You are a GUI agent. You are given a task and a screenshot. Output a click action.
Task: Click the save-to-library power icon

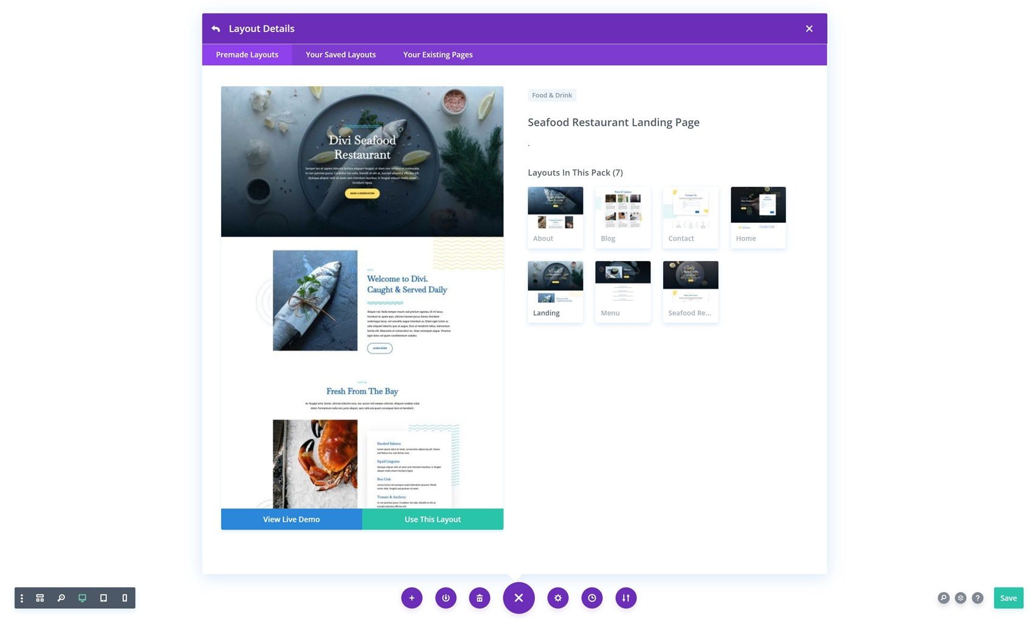446,598
